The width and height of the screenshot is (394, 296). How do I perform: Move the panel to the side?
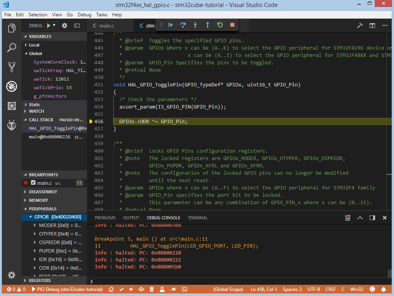coord(372,218)
